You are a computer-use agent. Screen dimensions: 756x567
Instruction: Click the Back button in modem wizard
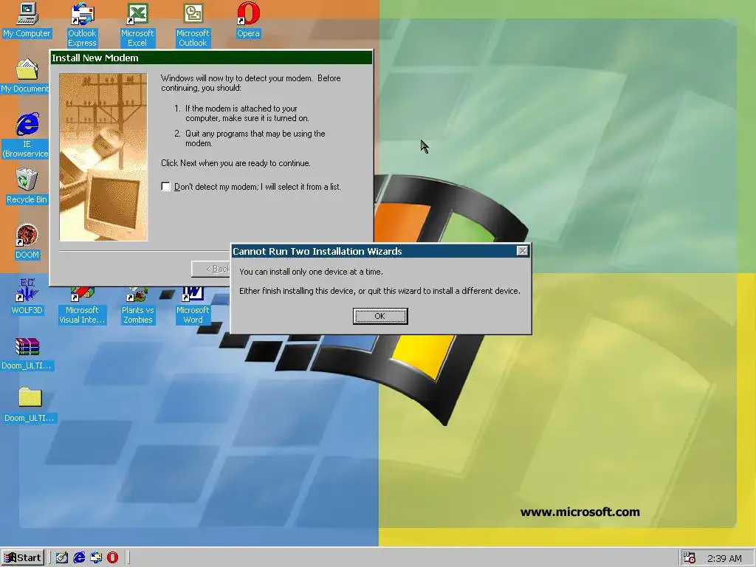click(210, 269)
